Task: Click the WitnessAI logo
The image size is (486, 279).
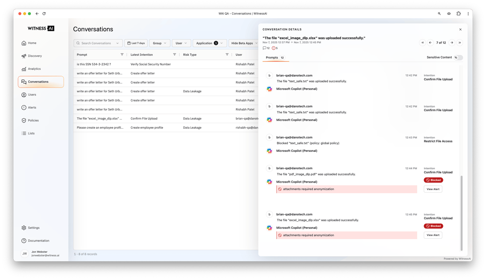Action: coord(41,28)
